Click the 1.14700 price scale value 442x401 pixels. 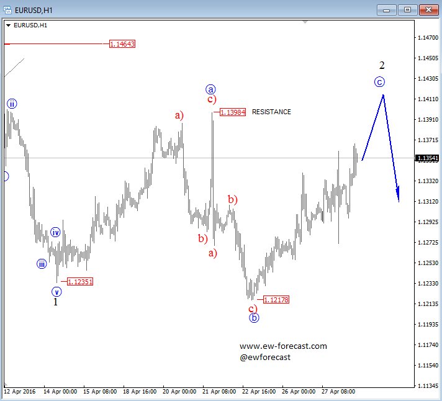click(x=428, y=37)
